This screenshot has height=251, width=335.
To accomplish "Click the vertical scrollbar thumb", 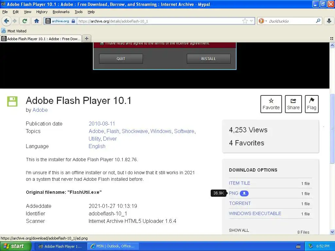I will (332, 128).
